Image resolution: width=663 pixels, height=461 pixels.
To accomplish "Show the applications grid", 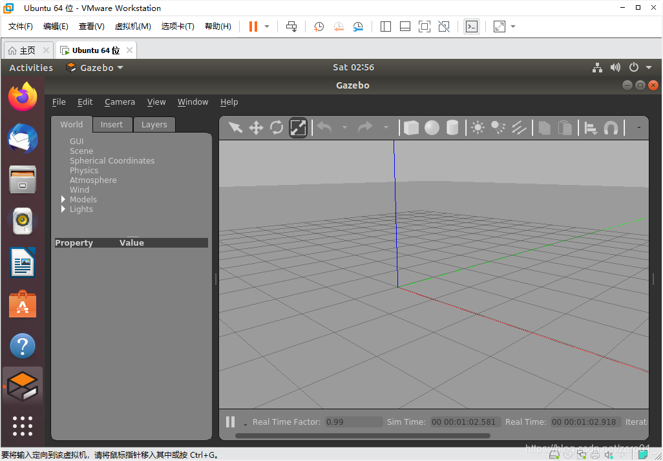I will pos(23,426).
